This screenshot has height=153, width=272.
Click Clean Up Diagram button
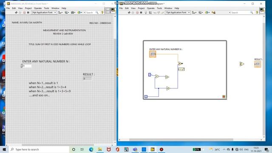(213, 12)
